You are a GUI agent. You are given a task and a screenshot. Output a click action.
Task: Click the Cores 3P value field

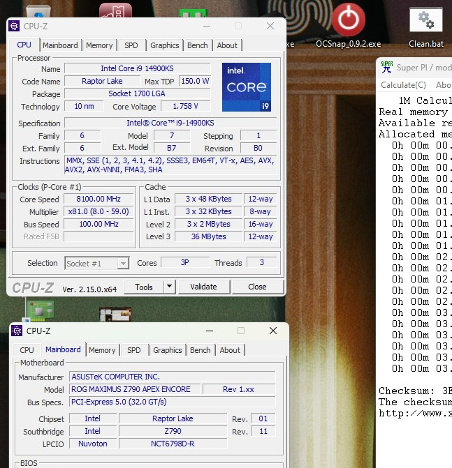click(184, 263)
